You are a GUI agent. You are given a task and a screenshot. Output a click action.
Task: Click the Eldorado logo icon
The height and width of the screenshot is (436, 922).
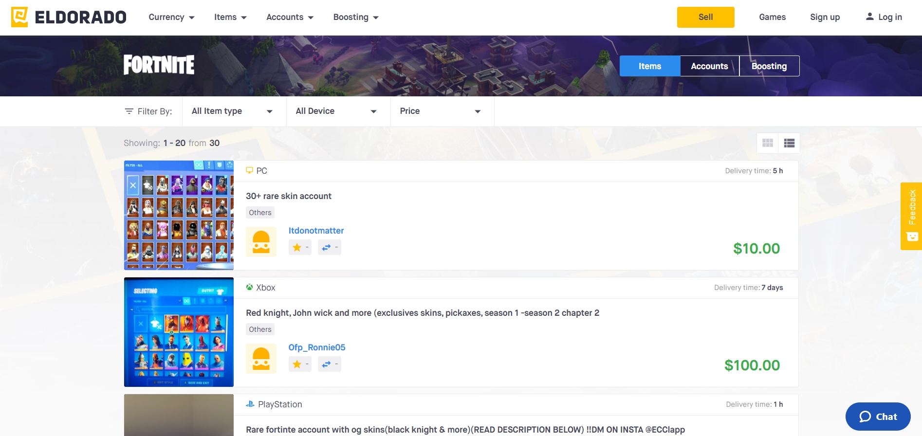coord(19,17)
